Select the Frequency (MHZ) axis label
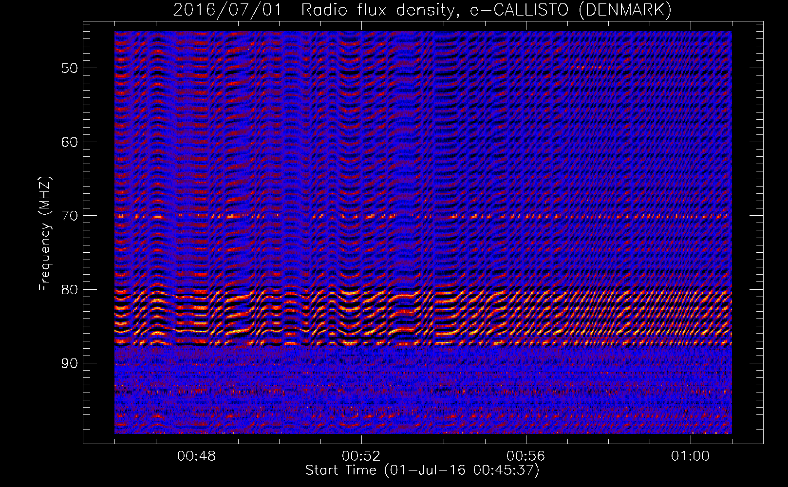This screenshot has height=487, width=788. (x=45, y=234)
